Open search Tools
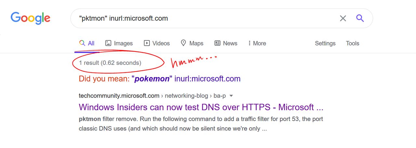This screenshot has width=416, height=148. click(x=353, y=43)
